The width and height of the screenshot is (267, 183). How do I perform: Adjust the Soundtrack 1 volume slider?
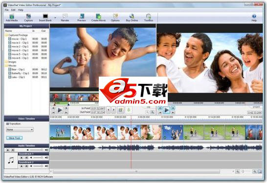(38, 158)
